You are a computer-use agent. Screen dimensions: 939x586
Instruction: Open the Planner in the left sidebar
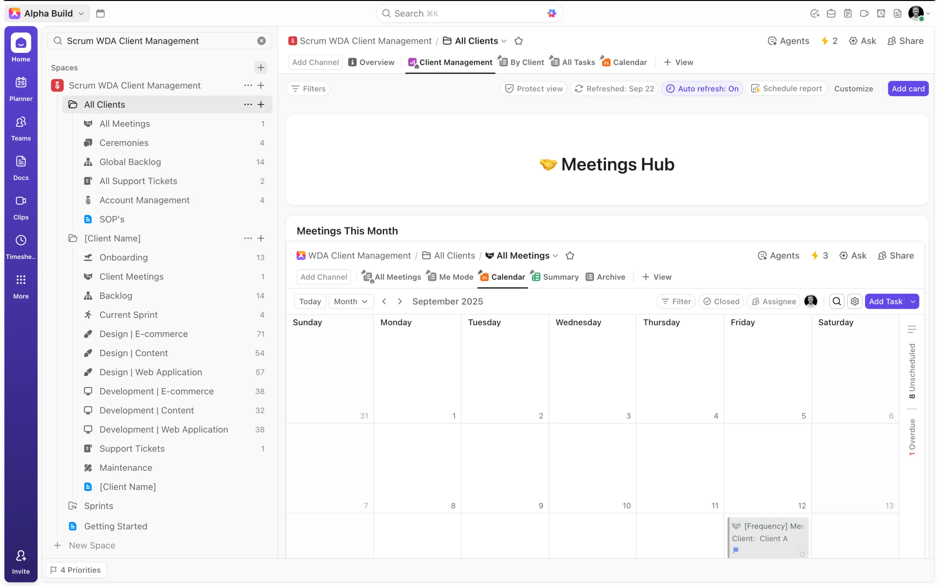pos(21,88)
